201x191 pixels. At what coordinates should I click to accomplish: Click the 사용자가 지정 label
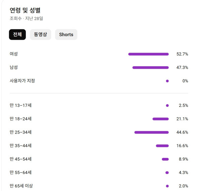(x=22, y=81)
